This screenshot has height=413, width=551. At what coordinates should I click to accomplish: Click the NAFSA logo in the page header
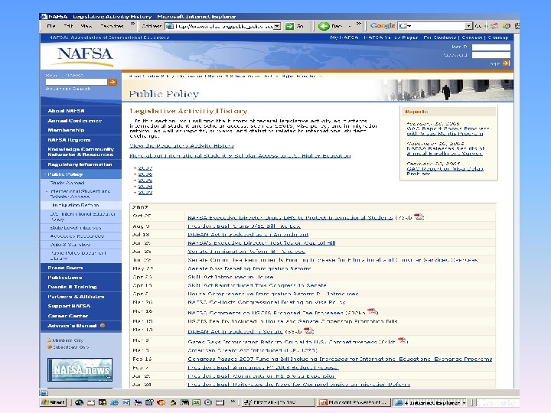(85, 56)
